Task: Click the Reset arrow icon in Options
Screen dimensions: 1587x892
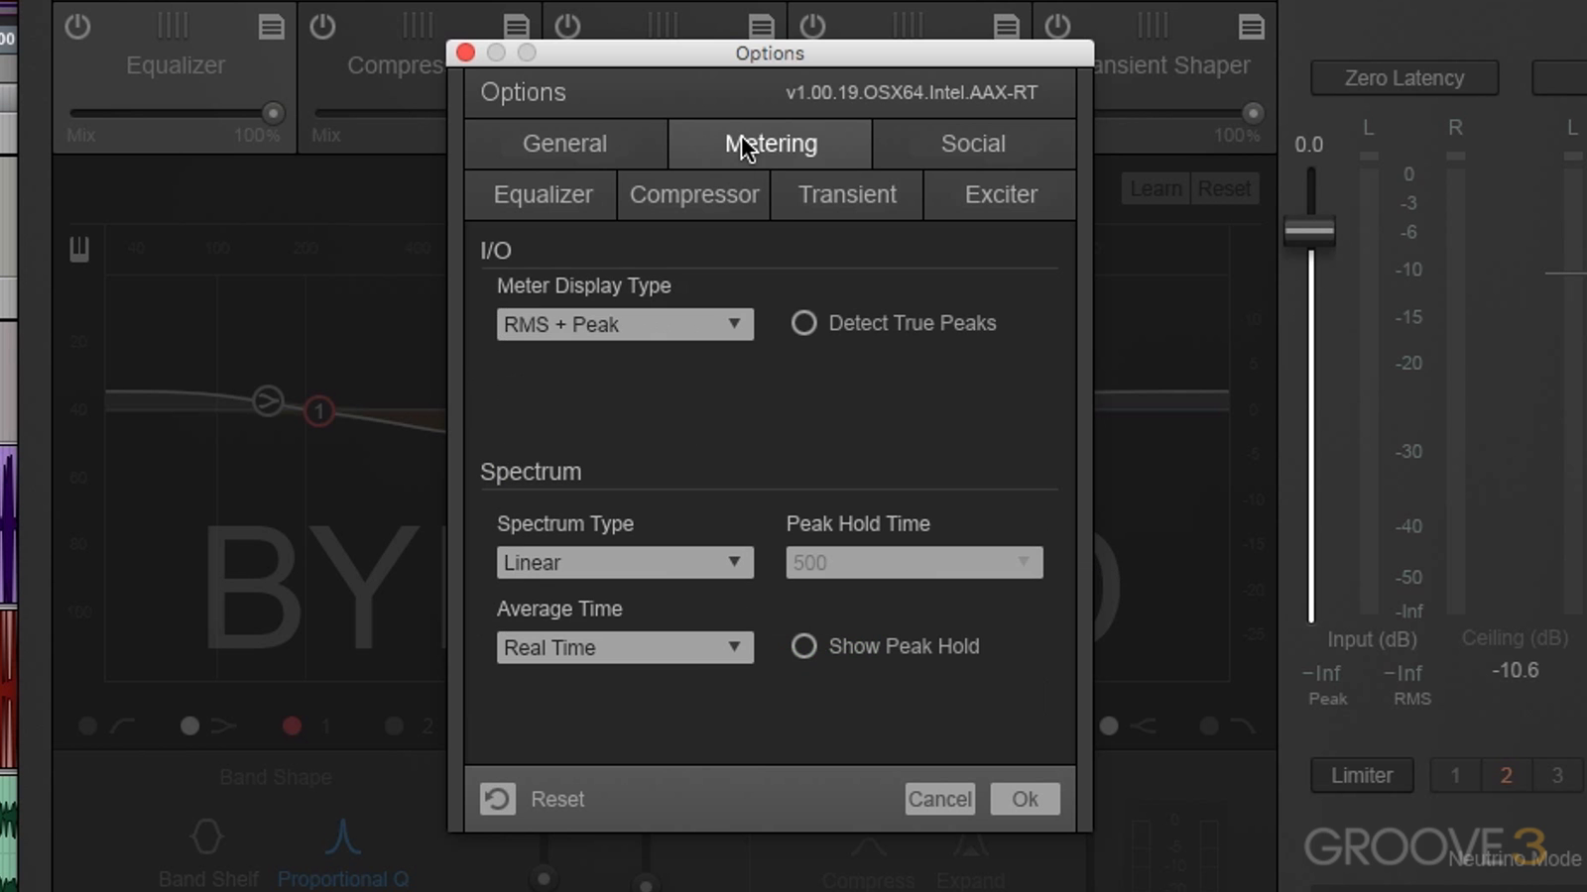Action: tap(498, 799)
